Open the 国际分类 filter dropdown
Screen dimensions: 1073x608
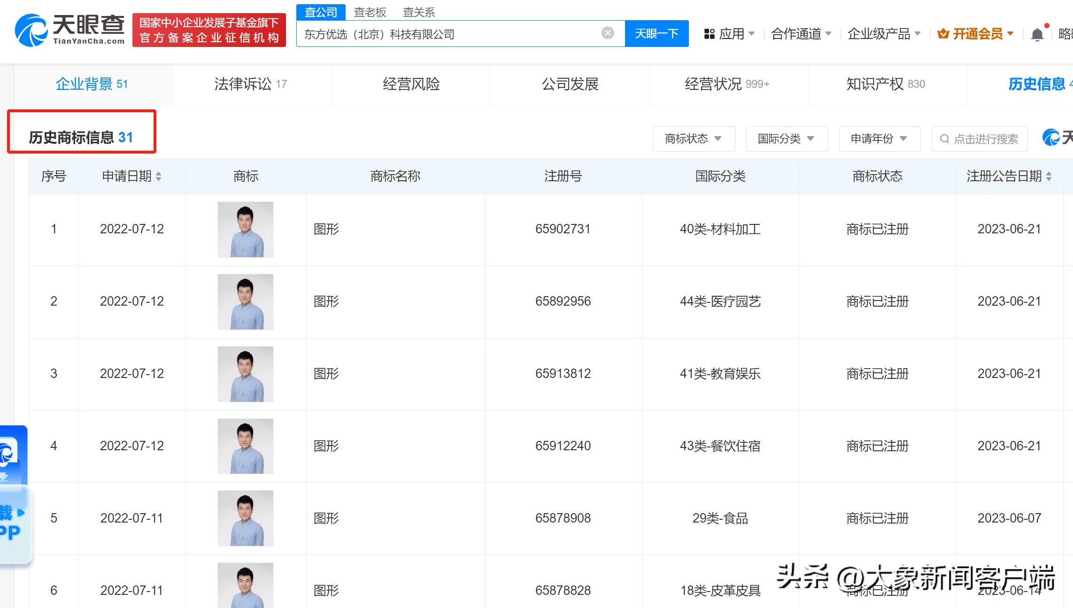787,139
